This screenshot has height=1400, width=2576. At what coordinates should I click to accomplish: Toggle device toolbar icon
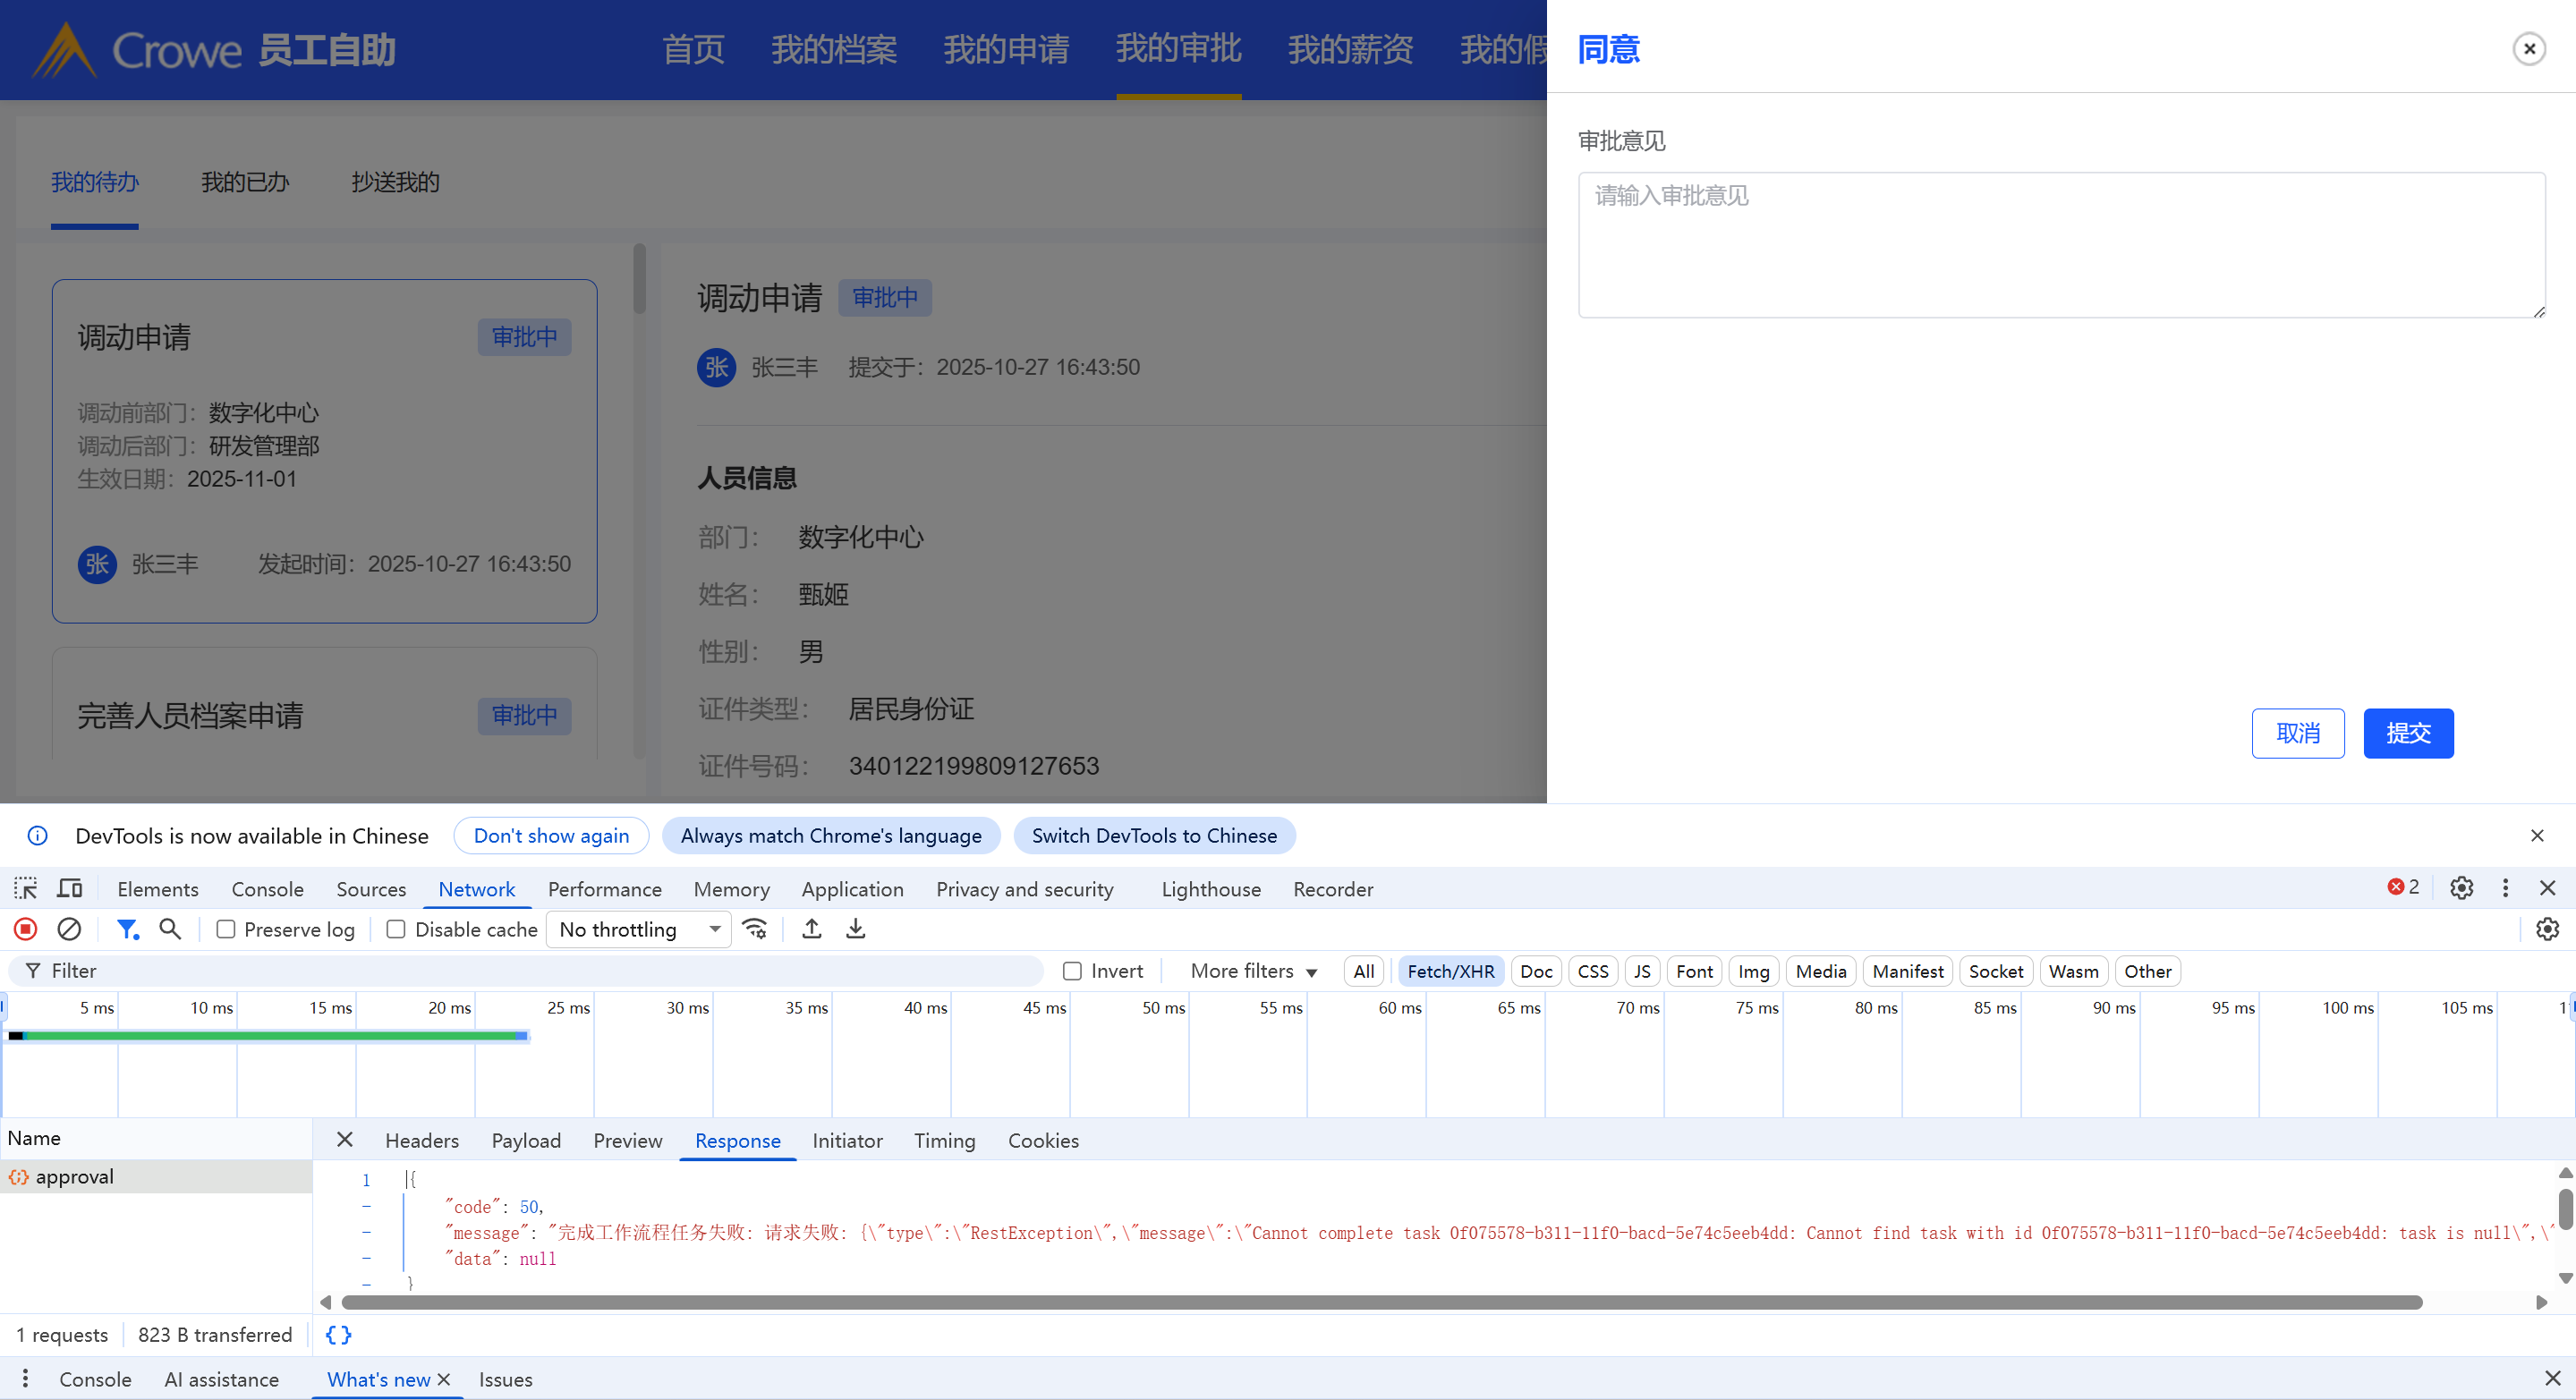[x=70, y=888]
